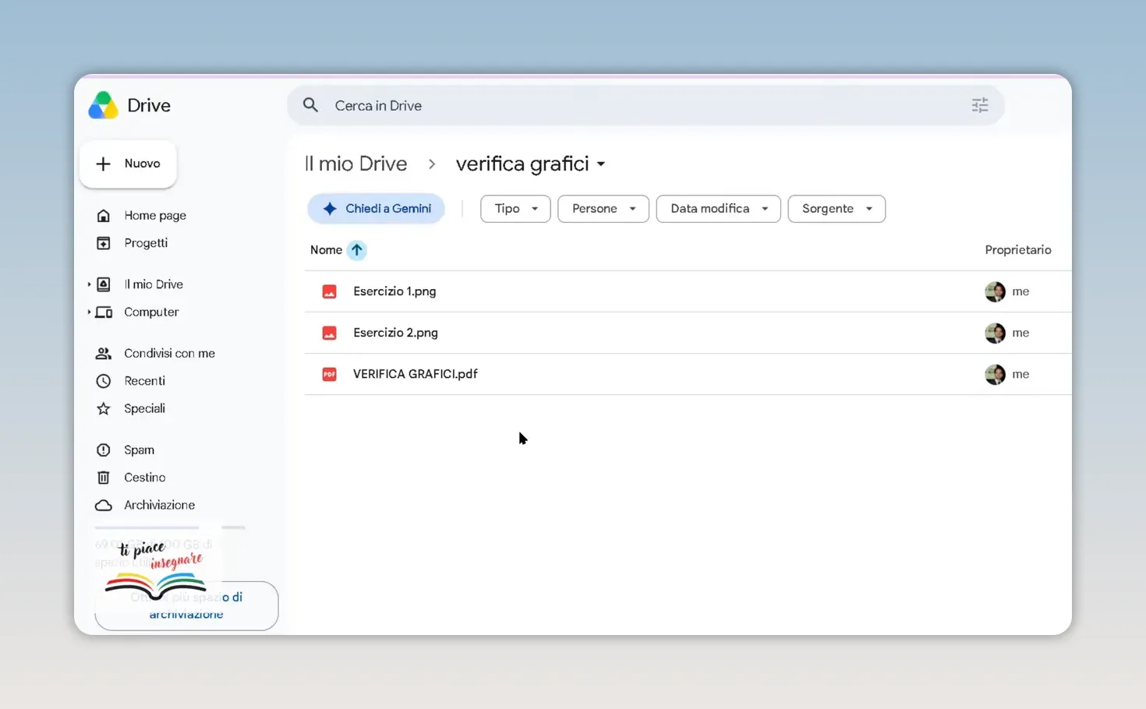Click the Chiedi a Gemini button
The width and height of the screenshot is (1146, 709).
(376, 209)
